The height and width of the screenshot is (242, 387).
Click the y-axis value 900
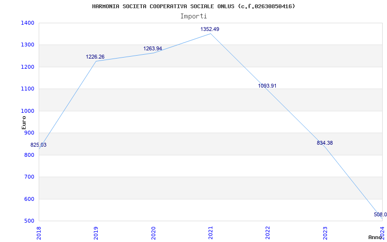click(30, 133)
